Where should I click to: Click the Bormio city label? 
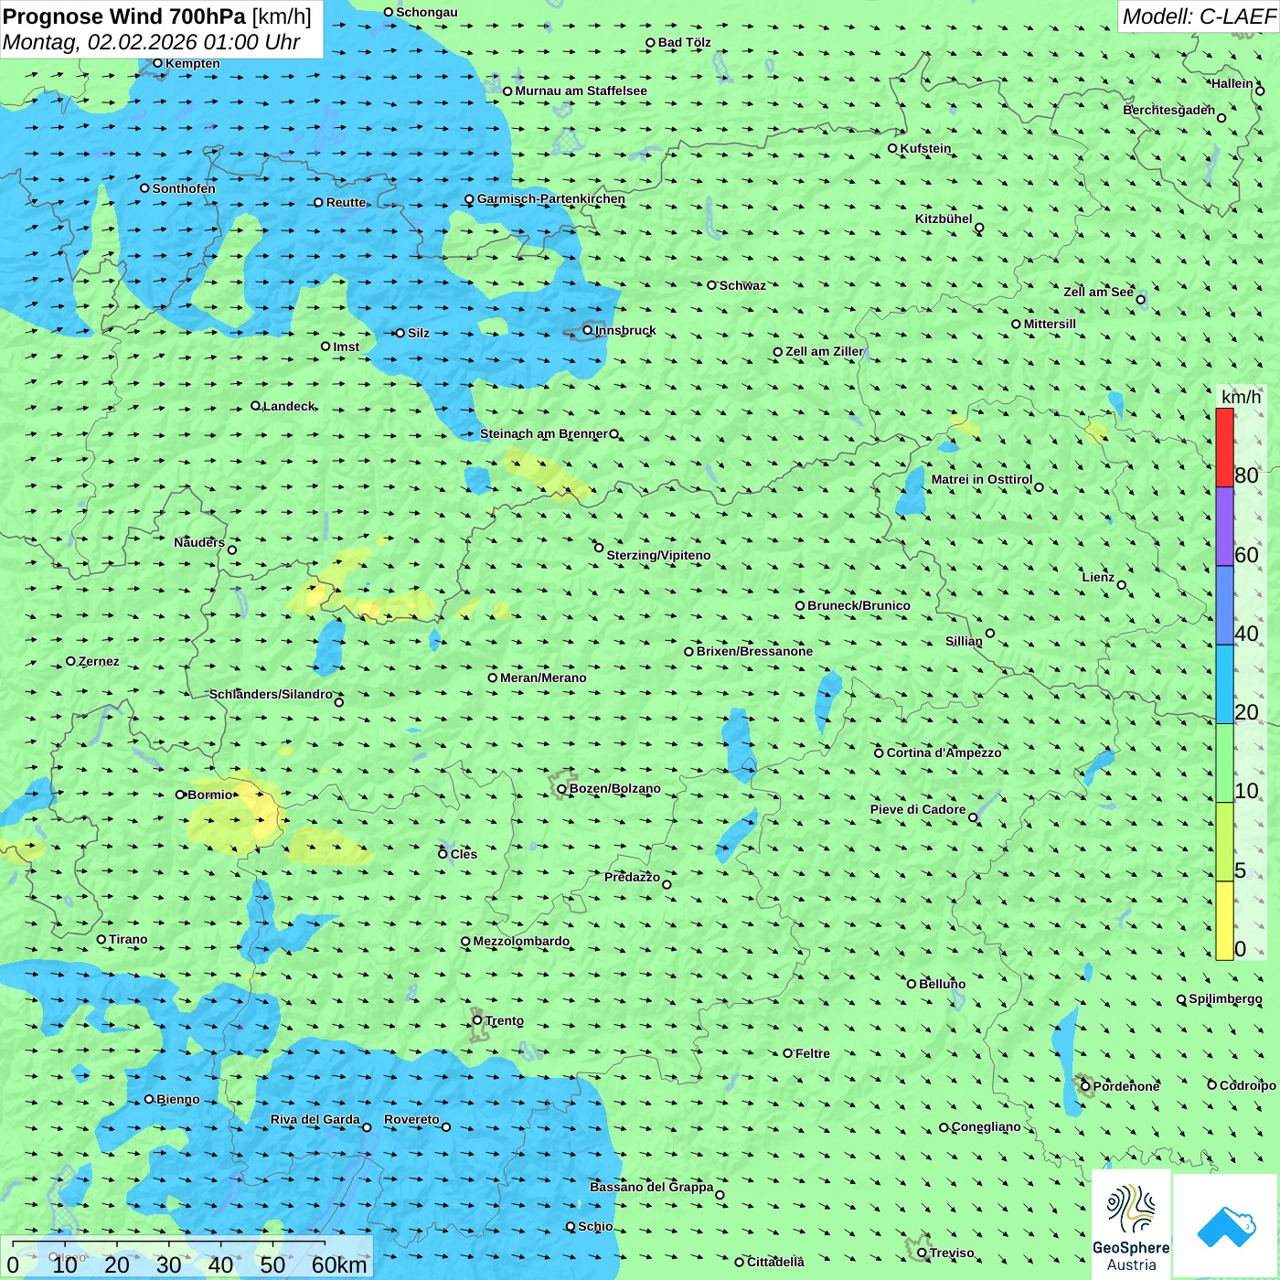point(210,795)
